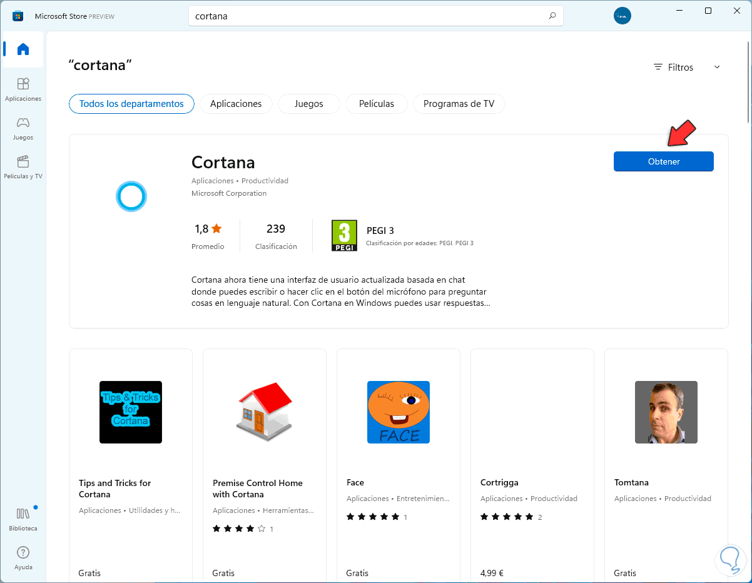This screenshot has height=583, width=752.
Task: Click Gratis under Tips and Tricks for Cortana
Action: (x=89, y=573)
